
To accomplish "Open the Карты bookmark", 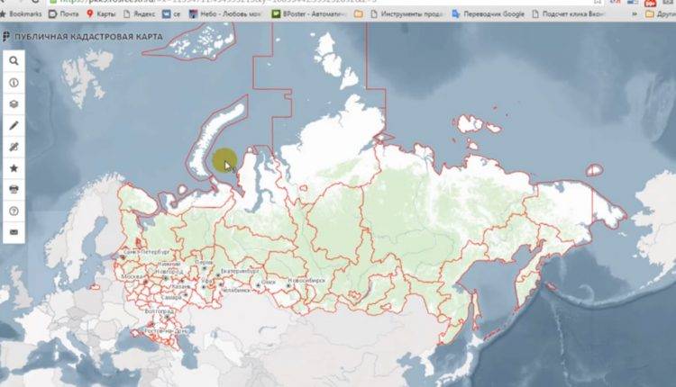I will pyautogui.click(x=101, y=14).
